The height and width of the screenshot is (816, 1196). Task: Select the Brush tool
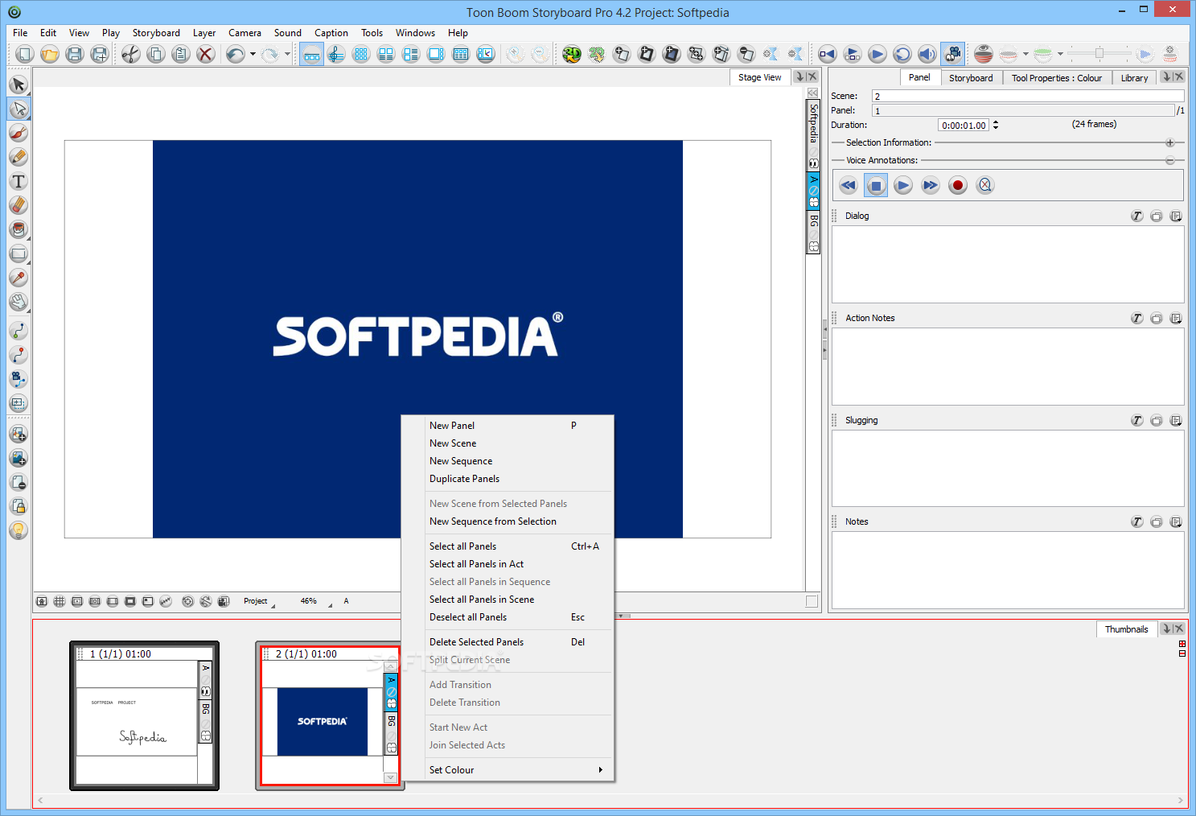[18, 133]
